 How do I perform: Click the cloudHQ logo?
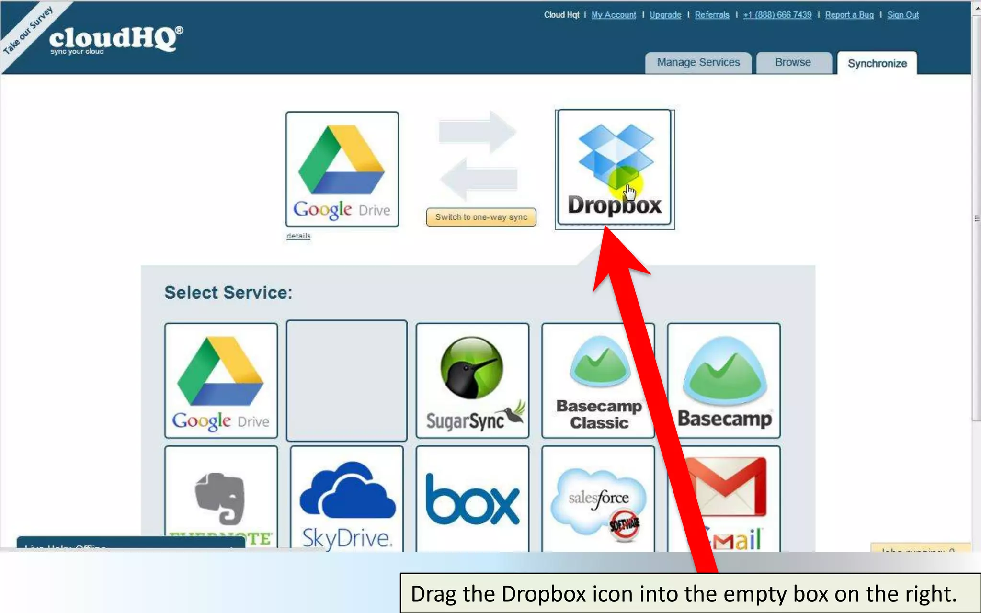tap(115, 40)
